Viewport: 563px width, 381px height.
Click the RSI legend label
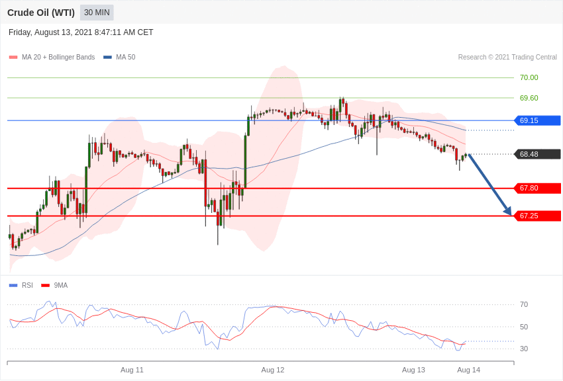(x=27, y=285)
